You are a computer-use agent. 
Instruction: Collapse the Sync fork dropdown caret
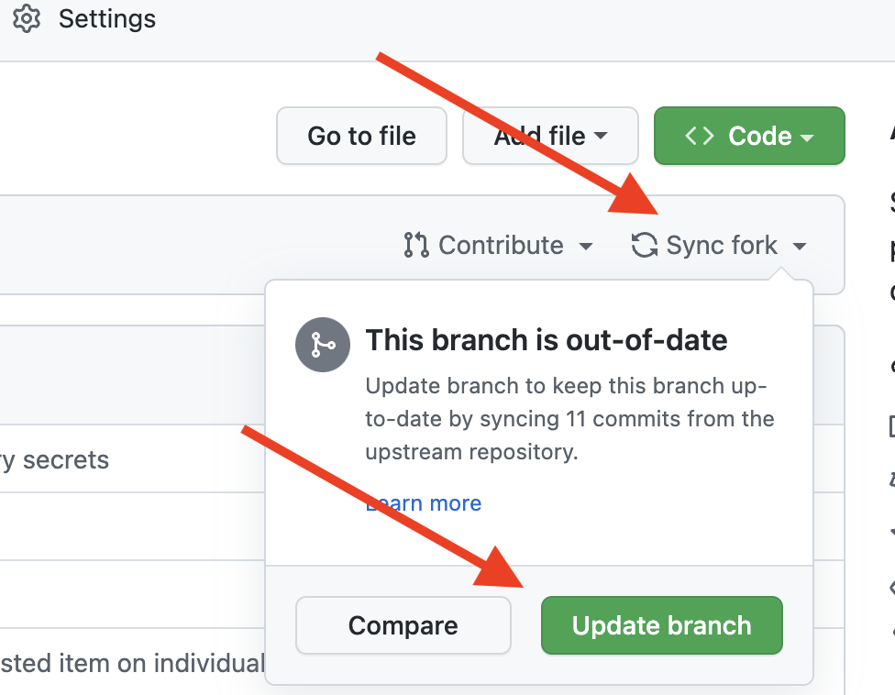800,246
